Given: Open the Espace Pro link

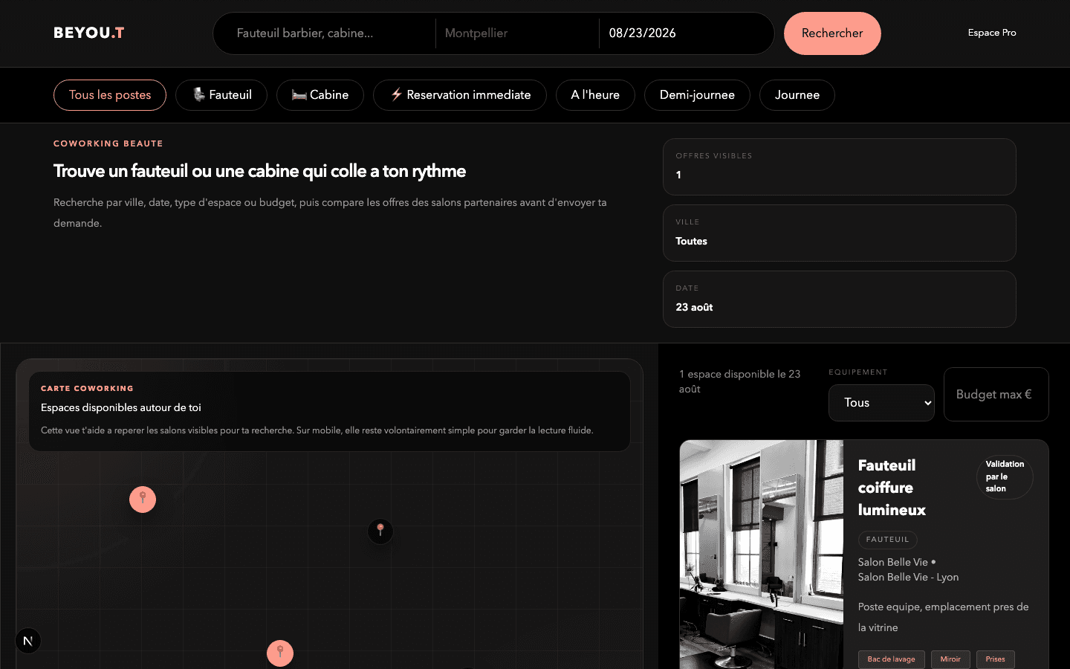Looking at the screenshot, I should [x=992, y=33].
